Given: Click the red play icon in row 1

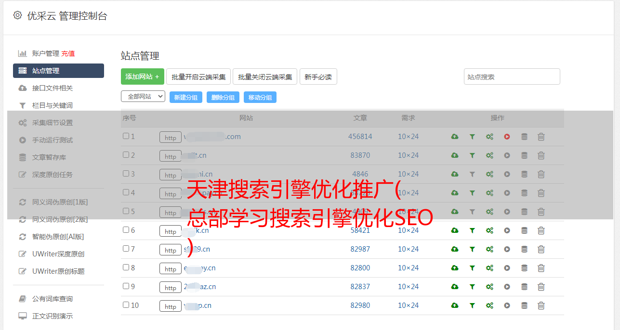Looking at the screenshot, I should coord(507,137).
